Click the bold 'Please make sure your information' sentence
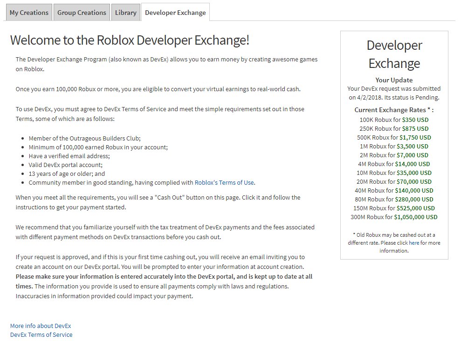 164,281
